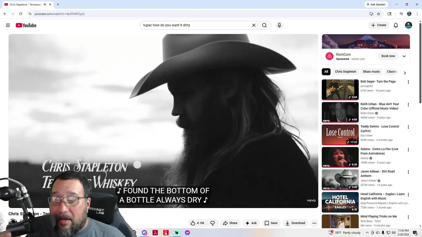Open the weather widget showing 58°F
Screen dimensions: 422x237
pyautogui.click(x=345, y=233)
